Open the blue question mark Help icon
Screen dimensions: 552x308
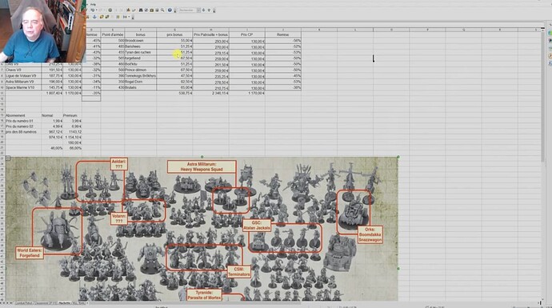coord(170,10)
